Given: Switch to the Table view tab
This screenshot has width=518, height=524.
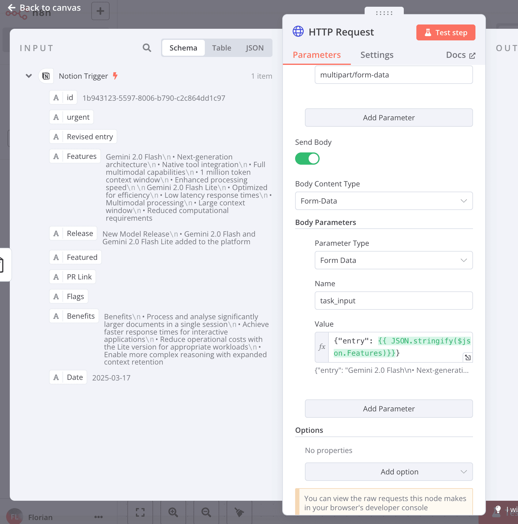Looking at the screenshot, I should [x=222, y=48].
